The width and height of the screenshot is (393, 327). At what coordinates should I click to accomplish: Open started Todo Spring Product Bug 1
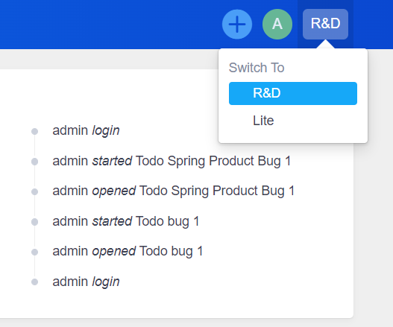tap(172, 161)
